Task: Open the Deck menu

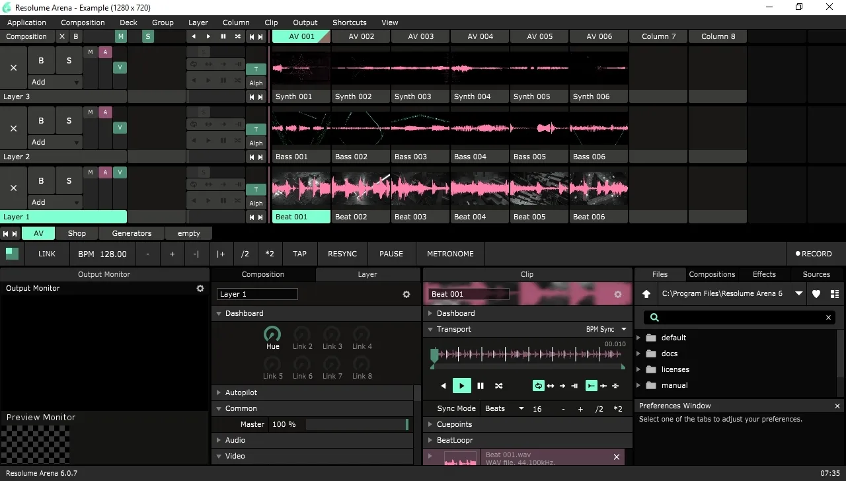Action: coord(128,22)
